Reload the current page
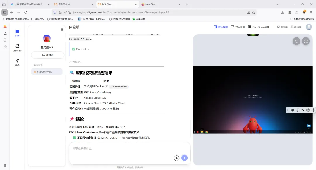 coord(25,12)
